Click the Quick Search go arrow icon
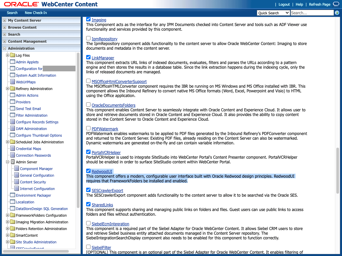The width and height of the screenshot is (342, 256). click(x=337, y=13)
